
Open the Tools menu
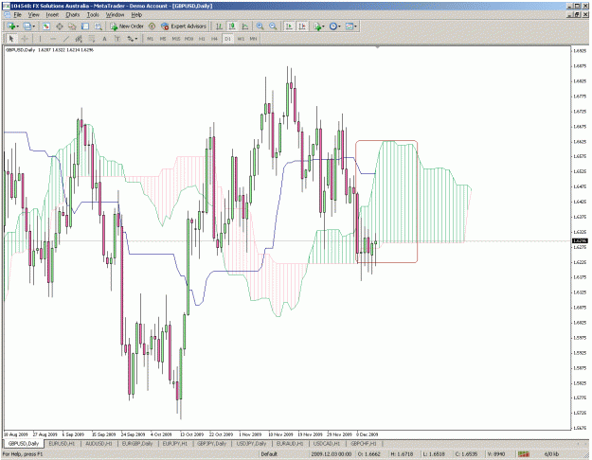93,15
